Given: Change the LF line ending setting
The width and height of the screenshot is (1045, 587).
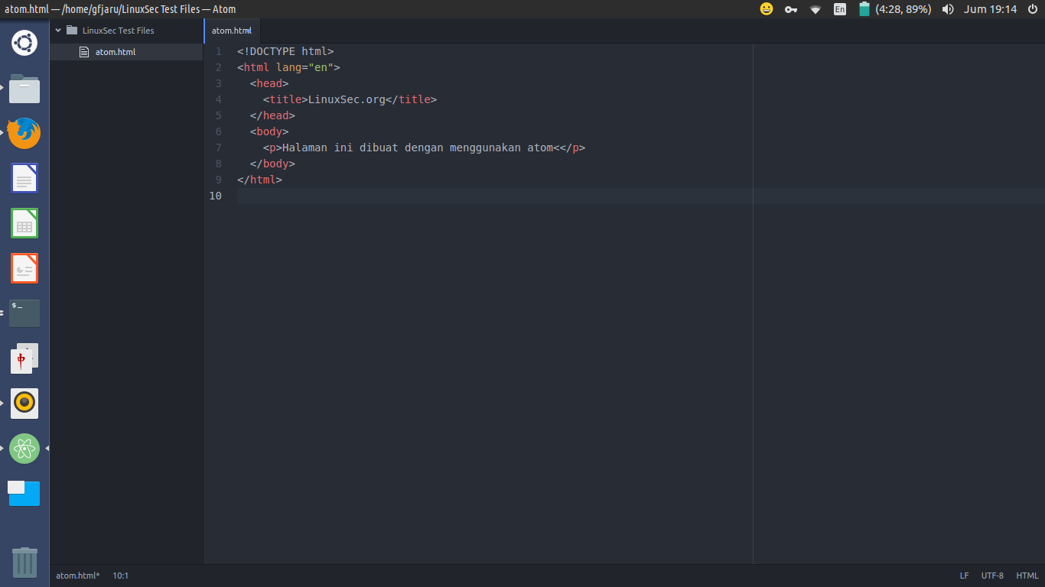Looking at the screenshot, I should tap(964, 576).
